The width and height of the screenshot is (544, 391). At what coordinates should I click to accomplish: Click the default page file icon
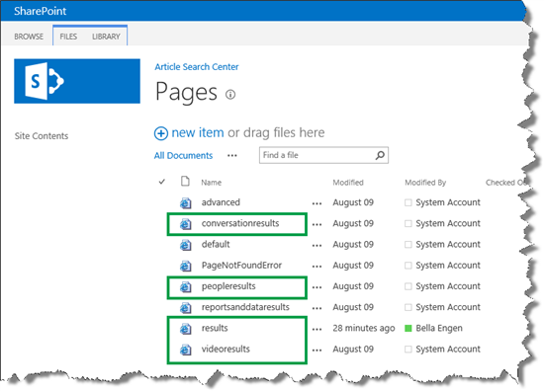(x=186, y=245)
